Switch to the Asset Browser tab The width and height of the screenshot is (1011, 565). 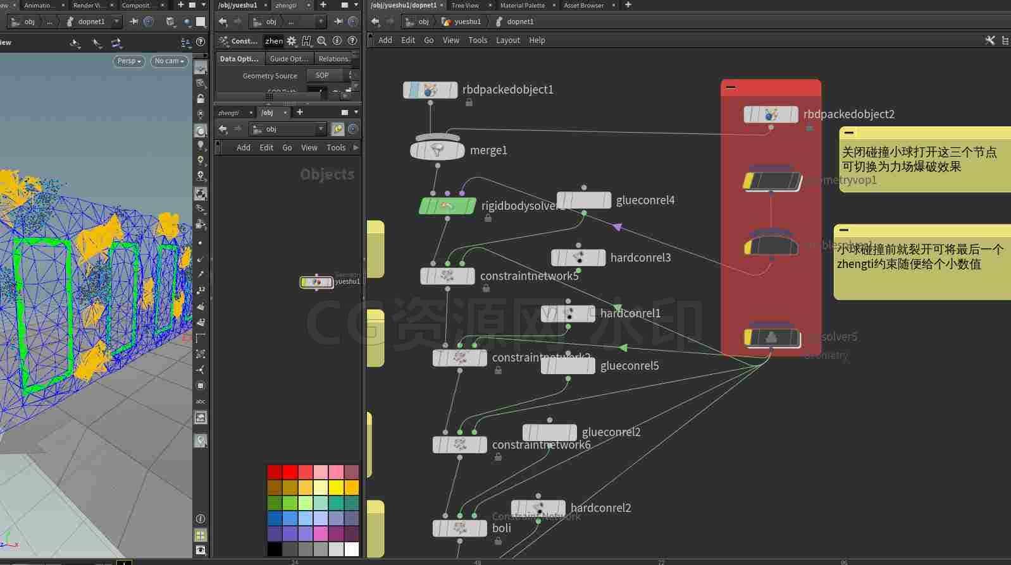point(584,5)
